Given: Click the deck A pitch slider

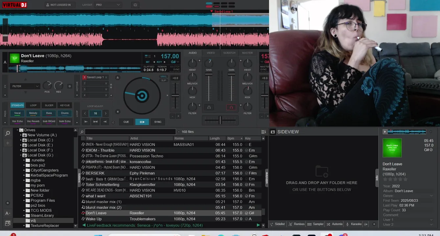Looking at the screenshot, I should [x=175, y=95].
